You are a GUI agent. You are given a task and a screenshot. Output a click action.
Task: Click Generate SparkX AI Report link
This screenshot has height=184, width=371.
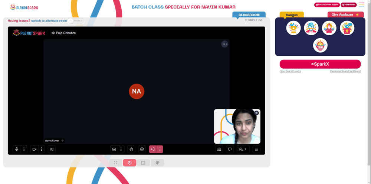click(345, 71)
